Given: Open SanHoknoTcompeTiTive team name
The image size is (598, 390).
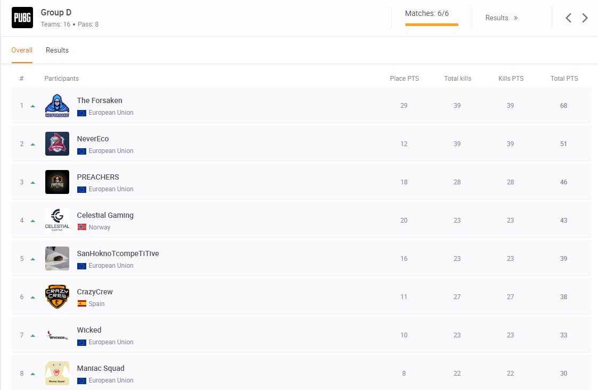Looking at the screenshot, I should tap(118, 253).
